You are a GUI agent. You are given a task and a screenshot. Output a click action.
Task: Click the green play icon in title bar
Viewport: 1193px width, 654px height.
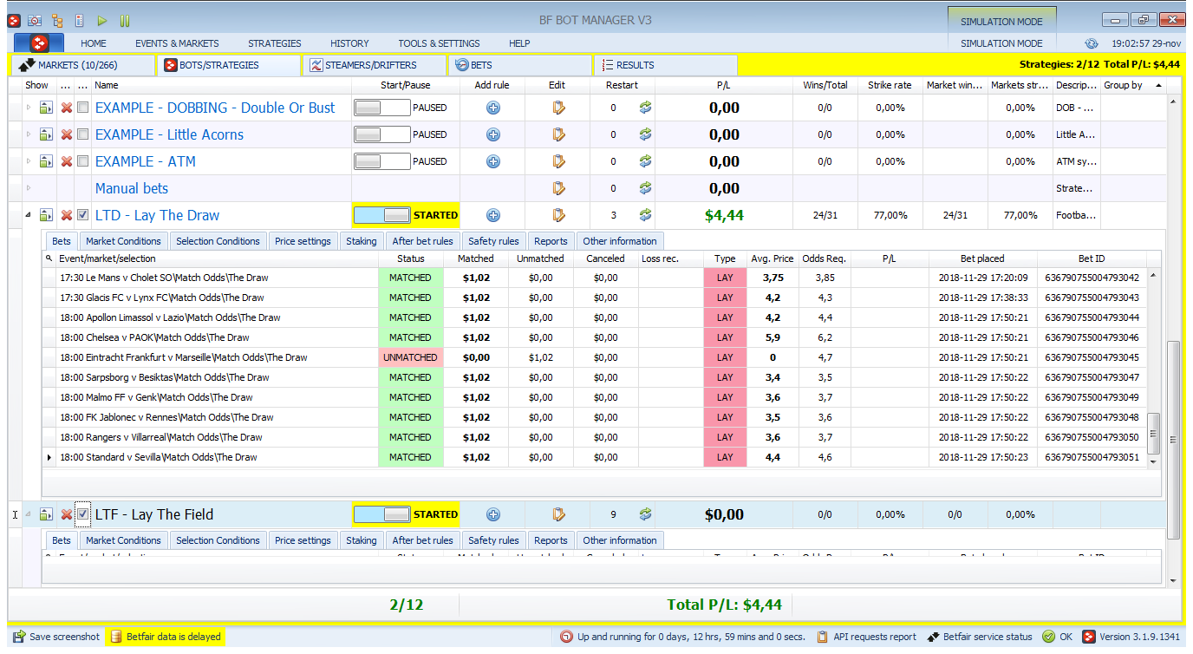(102, 20)
